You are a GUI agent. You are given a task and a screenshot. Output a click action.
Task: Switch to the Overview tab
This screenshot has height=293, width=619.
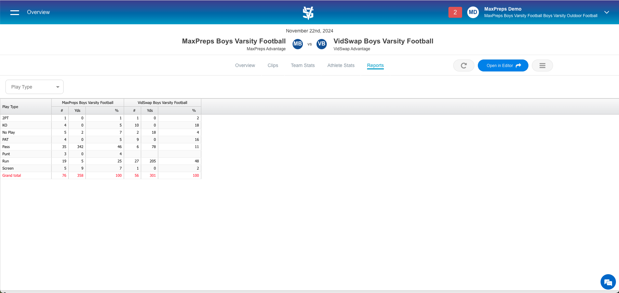[245, 65]
